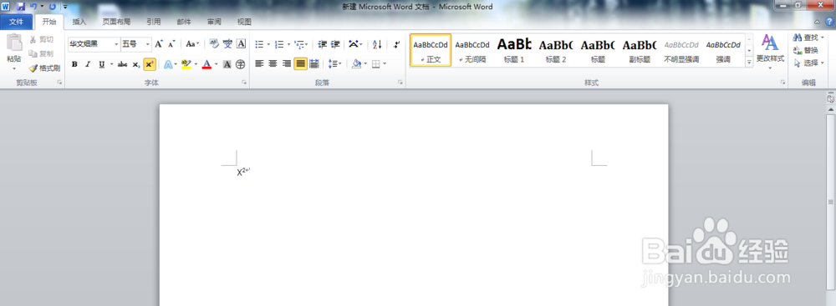836x306 pixels.
Task: Switch to the Review (审阅) tab
Action: point(214,22)
